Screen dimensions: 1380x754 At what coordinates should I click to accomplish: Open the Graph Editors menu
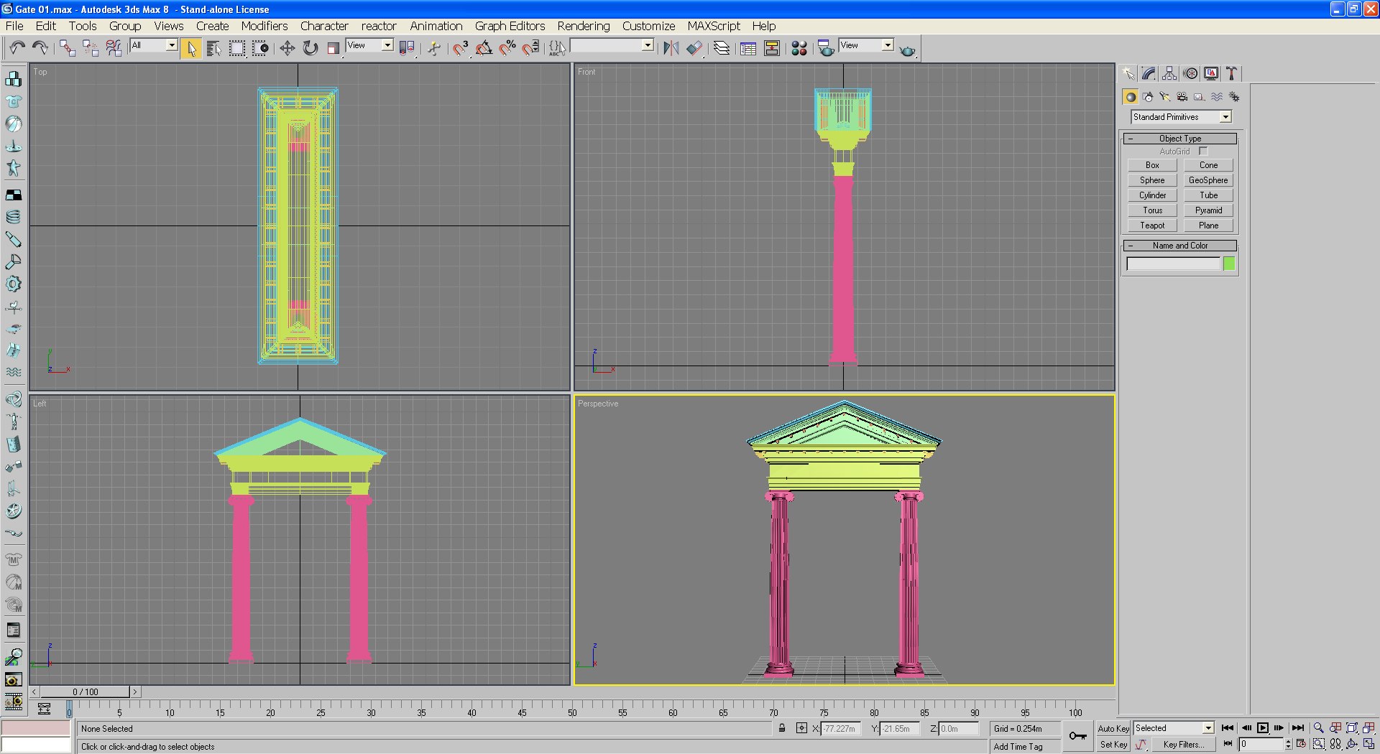pos(510,26)
